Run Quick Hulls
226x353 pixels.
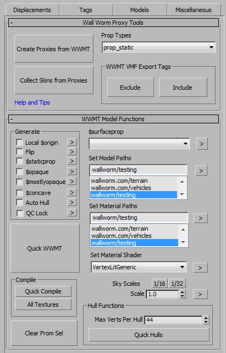click(148, 335)
